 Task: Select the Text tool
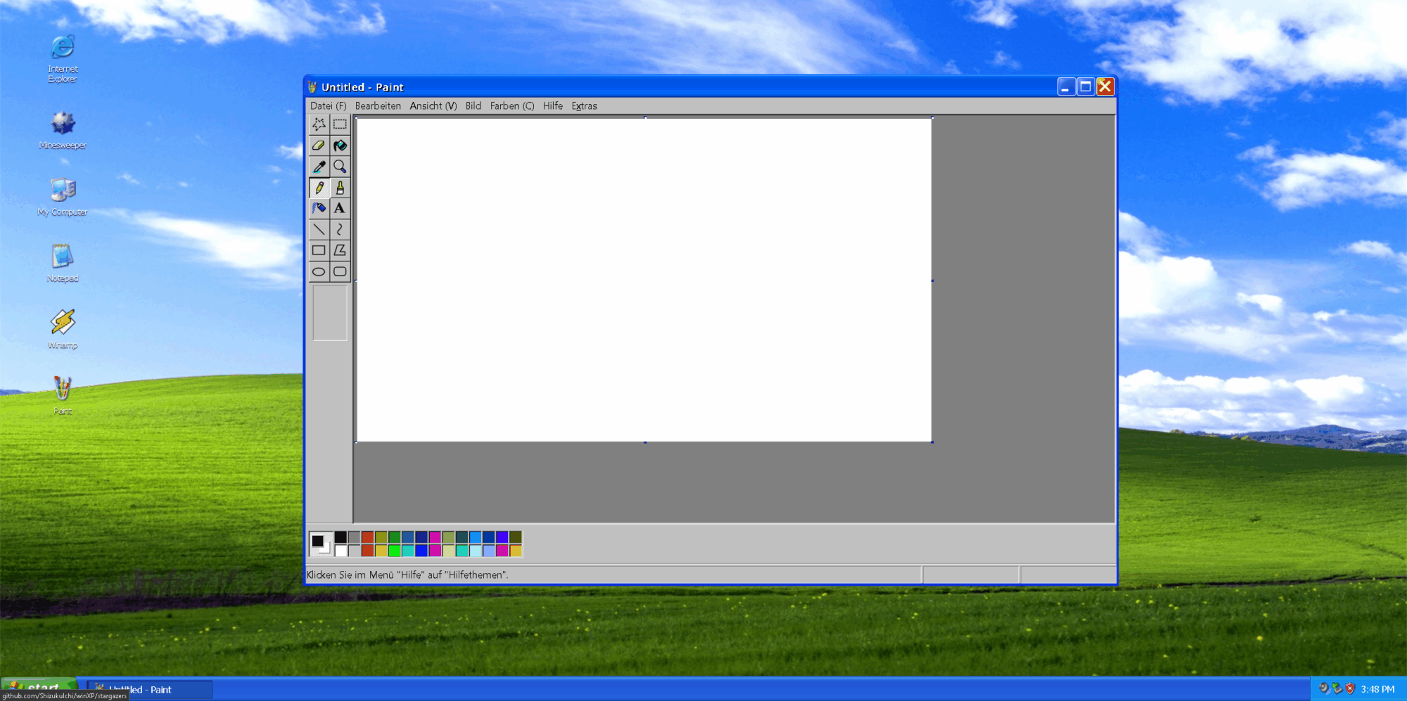pyautogui.click(x=340, y=208)
